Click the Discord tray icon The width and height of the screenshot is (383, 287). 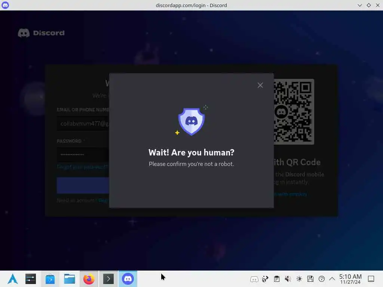(254, 279)
